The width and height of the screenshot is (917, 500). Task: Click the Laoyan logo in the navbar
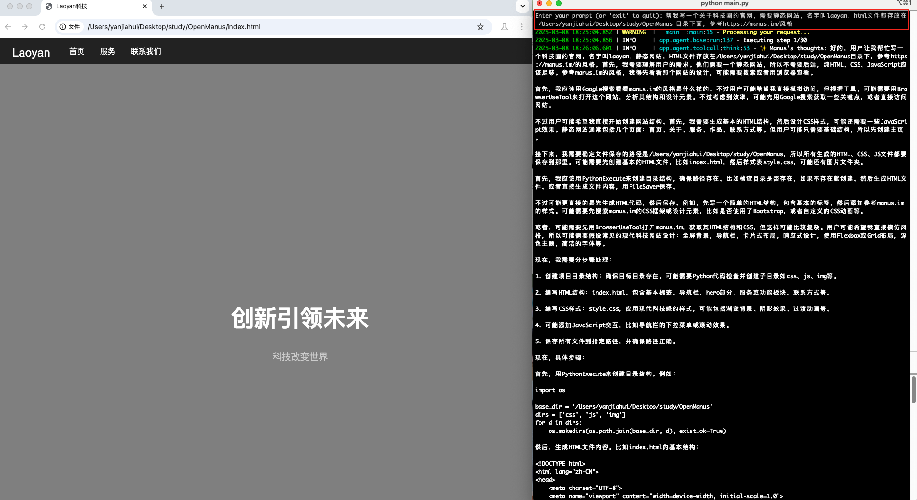pos(31,52)
